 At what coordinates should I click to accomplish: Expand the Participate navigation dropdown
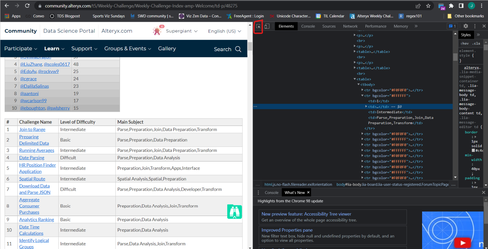pyautogui.click(x=21, y=49)
